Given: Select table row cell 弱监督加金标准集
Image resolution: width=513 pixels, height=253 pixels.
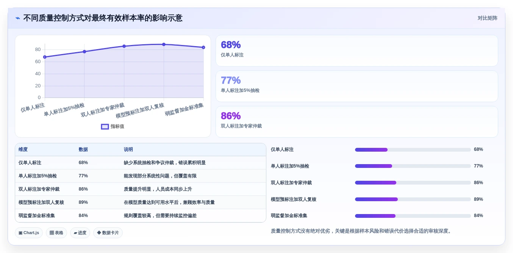Looking at the screenshot, I should (37, 216).
